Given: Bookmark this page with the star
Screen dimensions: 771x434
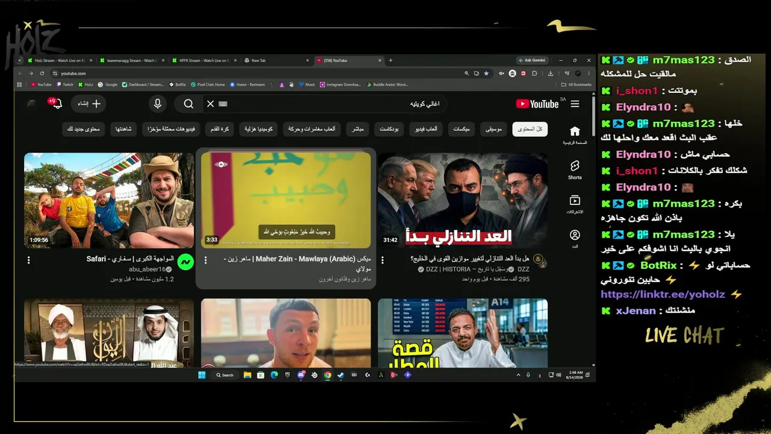Looking at the screenshot, I should (x=486, y=74).
